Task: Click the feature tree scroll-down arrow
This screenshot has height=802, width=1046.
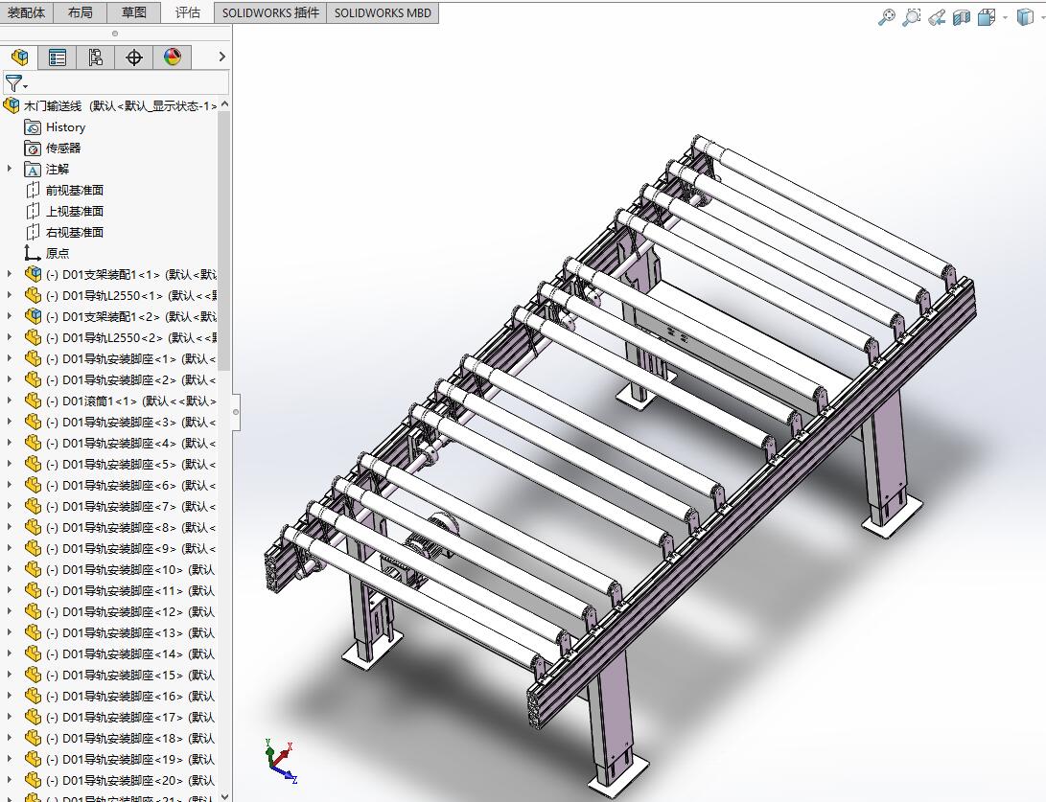Action: pyautogui.click(x=224, y=796)
